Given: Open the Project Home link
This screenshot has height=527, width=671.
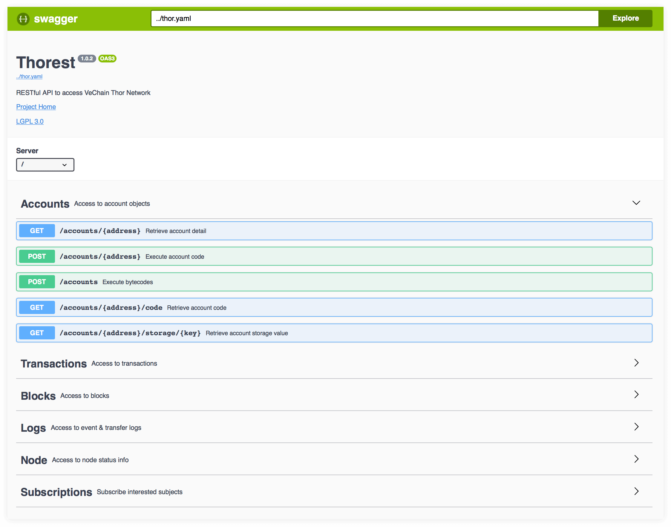Looking at the screenshot, I should (x=36, y=107).
